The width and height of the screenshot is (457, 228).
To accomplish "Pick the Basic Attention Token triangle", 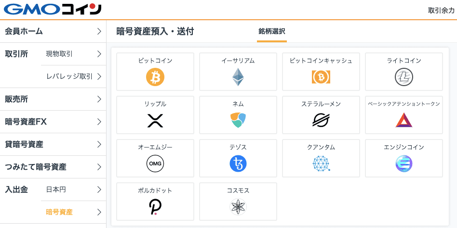I will click(404, 120).
